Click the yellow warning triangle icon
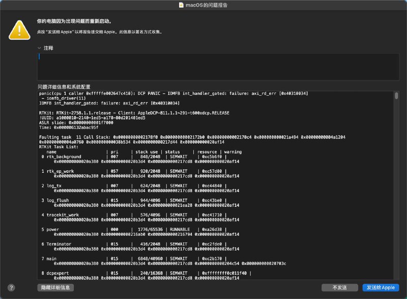Viewport: 407px width, 299px height. [19, 30]
